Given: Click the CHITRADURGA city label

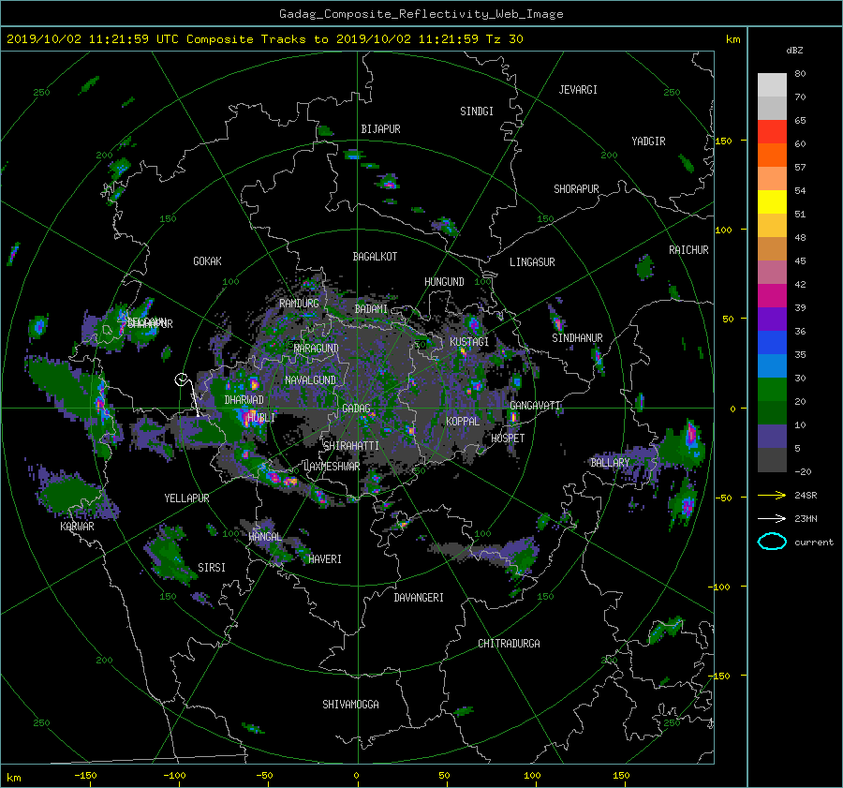Looking at the screenshot, I should 510,644.
